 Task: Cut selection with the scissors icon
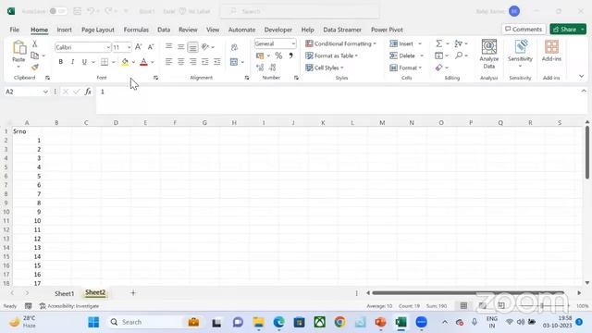tap(35, 43)
